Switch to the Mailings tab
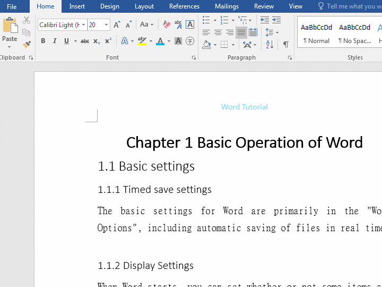382x287 pixels. tap(227, 6)
